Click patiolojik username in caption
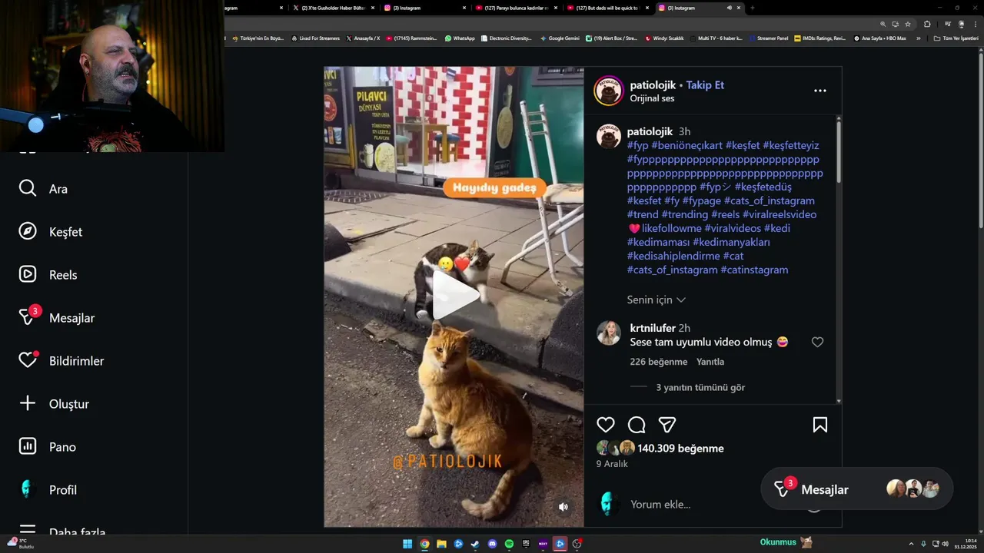The width and height of the screenshot is (984, 553). (x=650, y=132)
